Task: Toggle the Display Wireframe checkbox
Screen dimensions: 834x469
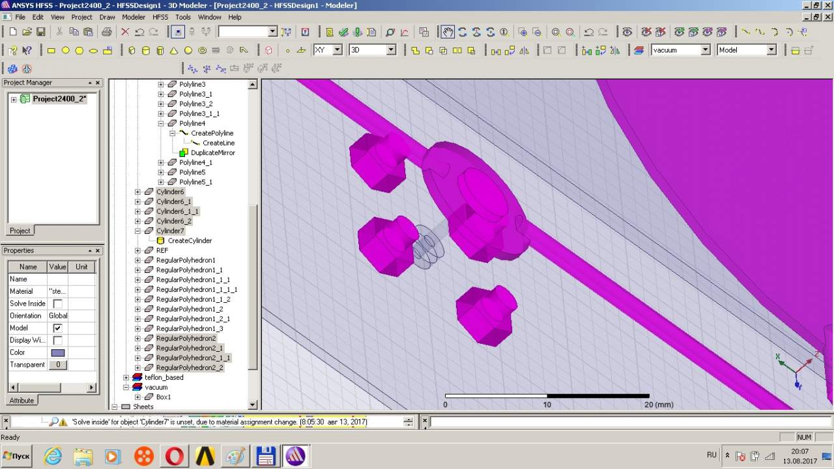Action: [57, 341]
